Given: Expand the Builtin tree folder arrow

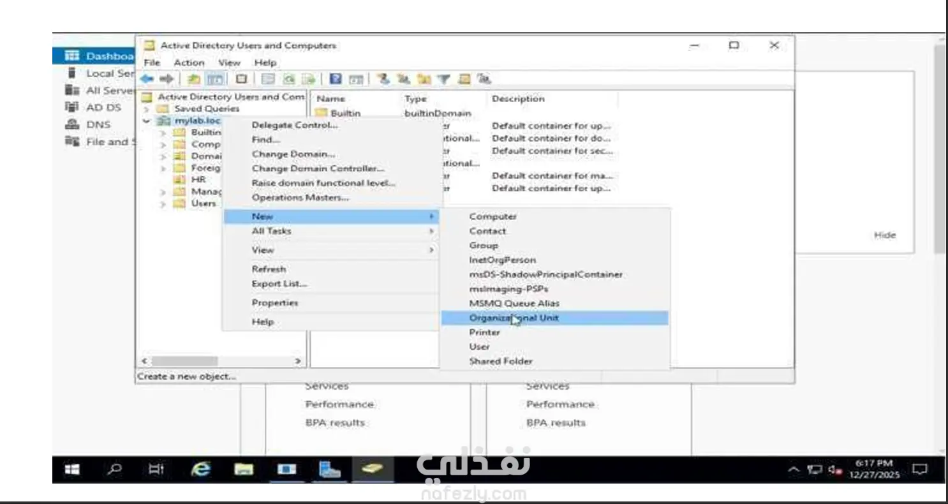Looking at the screenshot, I should 163,133.
